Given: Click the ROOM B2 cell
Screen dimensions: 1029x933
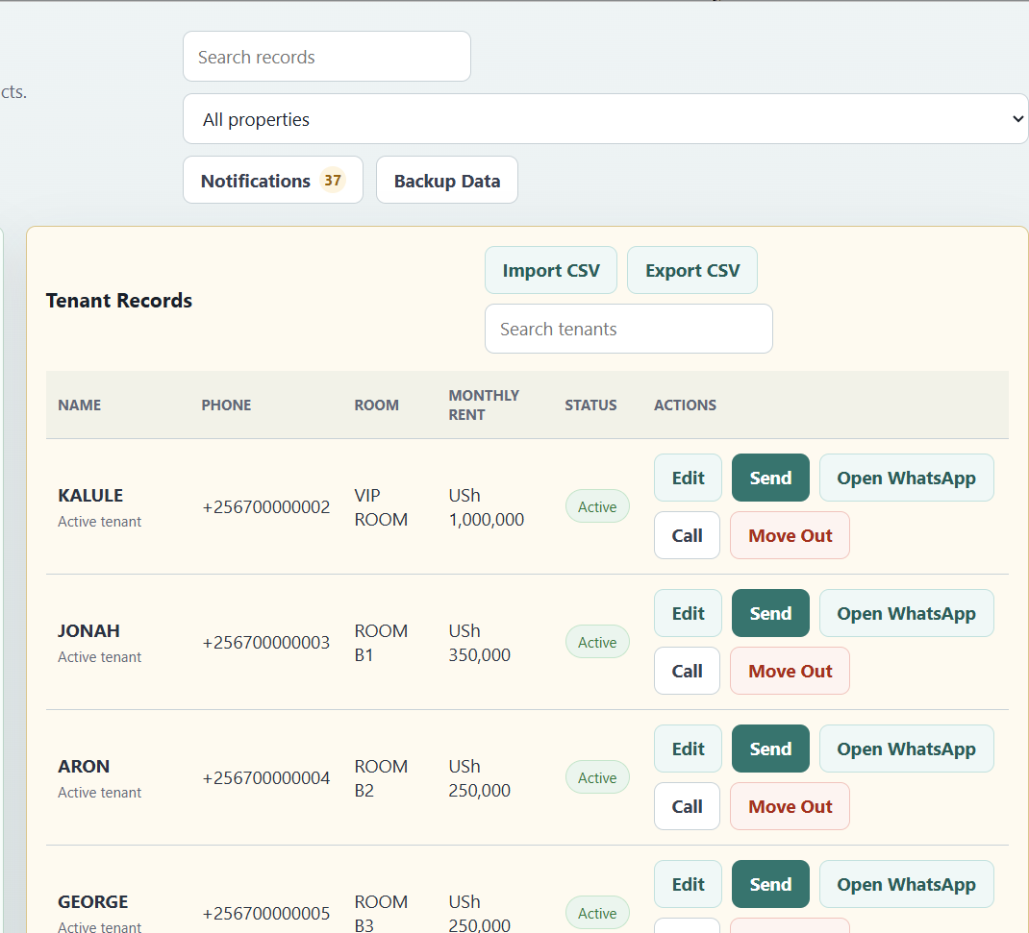Looking at the screenshot, I should (x=381, y=777).
